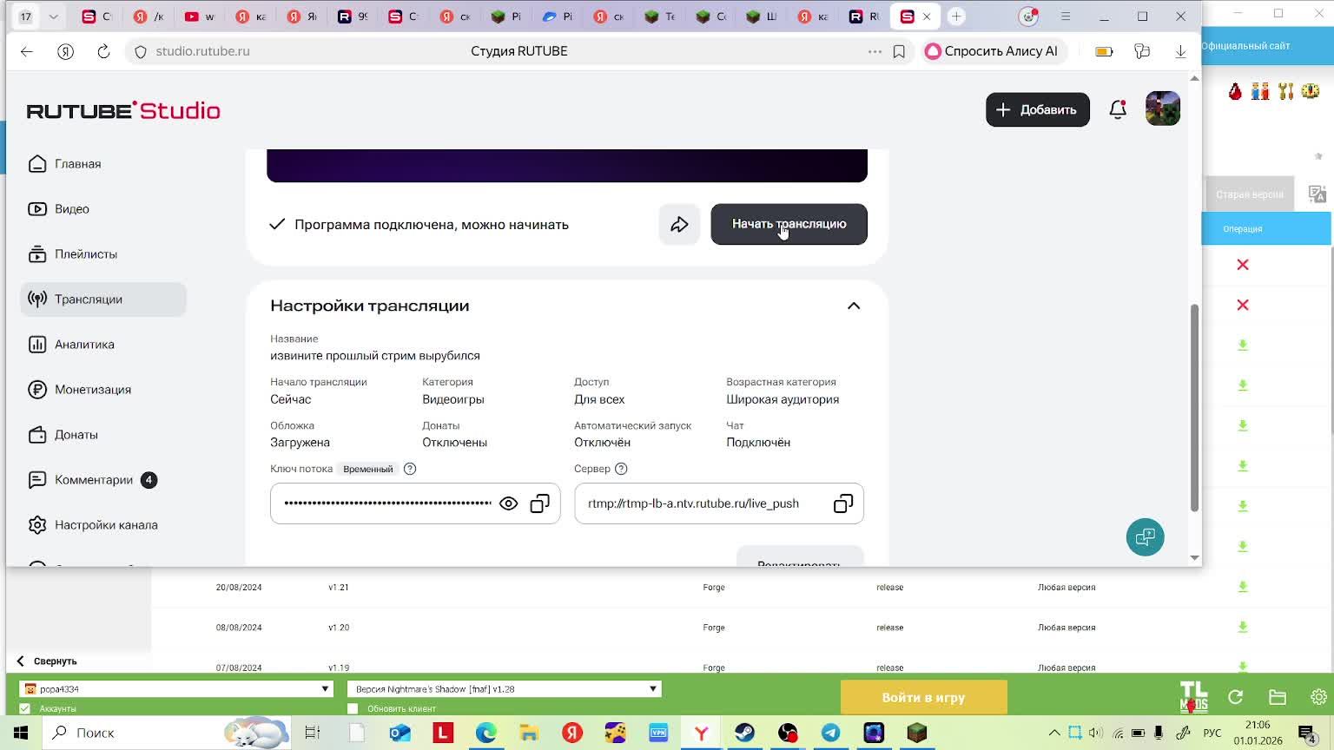
Task: Open Telegram from the taskbar
Action: tap(830, 734)
